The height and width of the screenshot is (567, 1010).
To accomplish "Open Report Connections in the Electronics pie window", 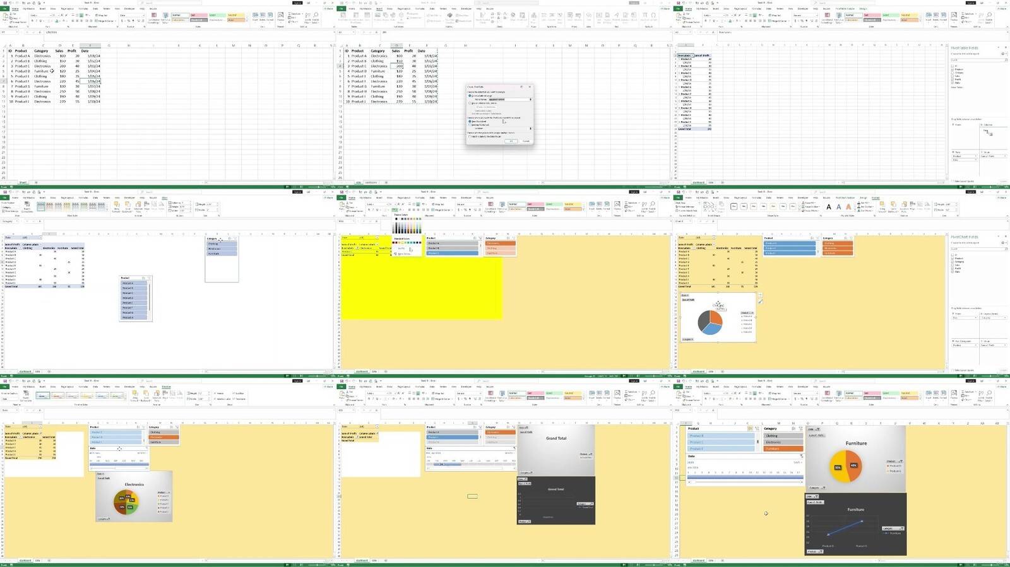I will pos(26,396).
